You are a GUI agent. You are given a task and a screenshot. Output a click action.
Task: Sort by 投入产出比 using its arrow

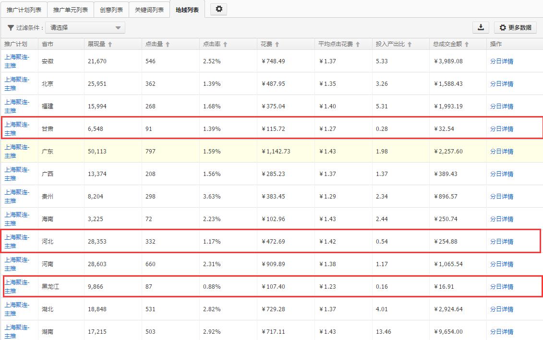(410, 45)
